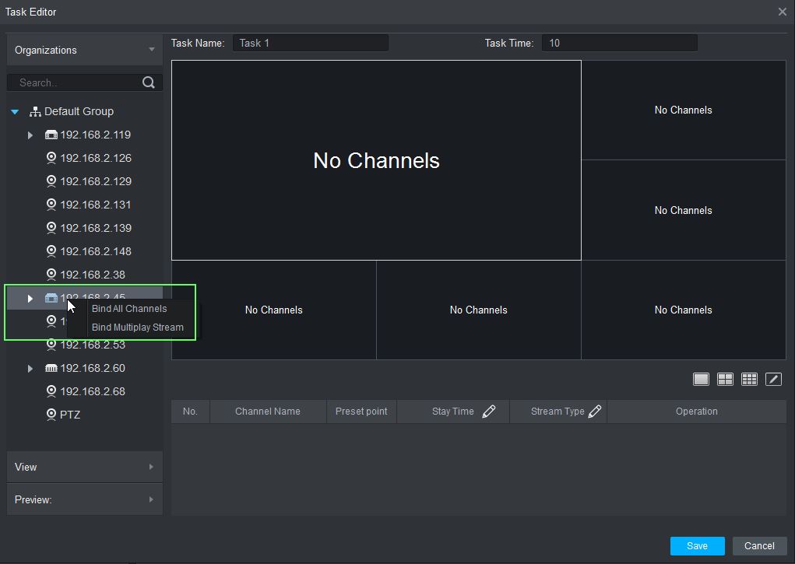Click the PTZ camera icon

(x=51, y=415)
